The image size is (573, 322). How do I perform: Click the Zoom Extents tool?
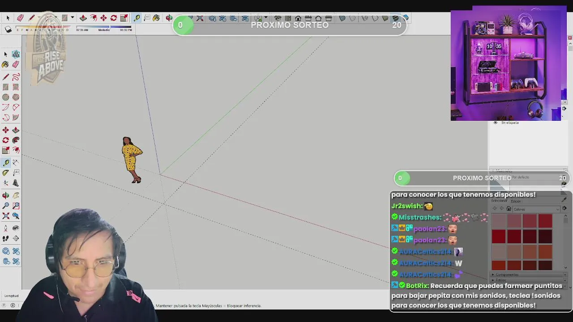[x=6, y=216]
